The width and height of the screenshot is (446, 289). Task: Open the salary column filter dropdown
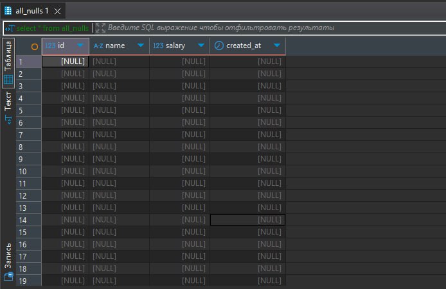point(201,45)
